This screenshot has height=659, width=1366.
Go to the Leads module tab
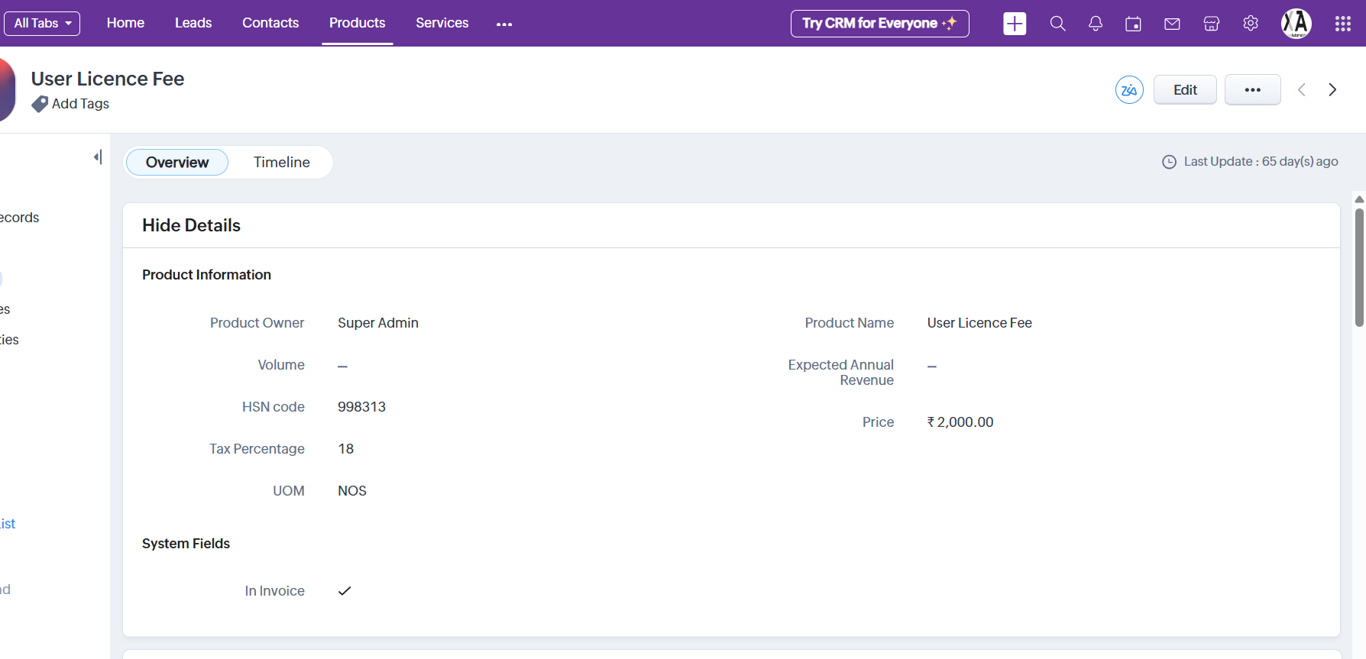pyautogui.click(x=193, y=23)
